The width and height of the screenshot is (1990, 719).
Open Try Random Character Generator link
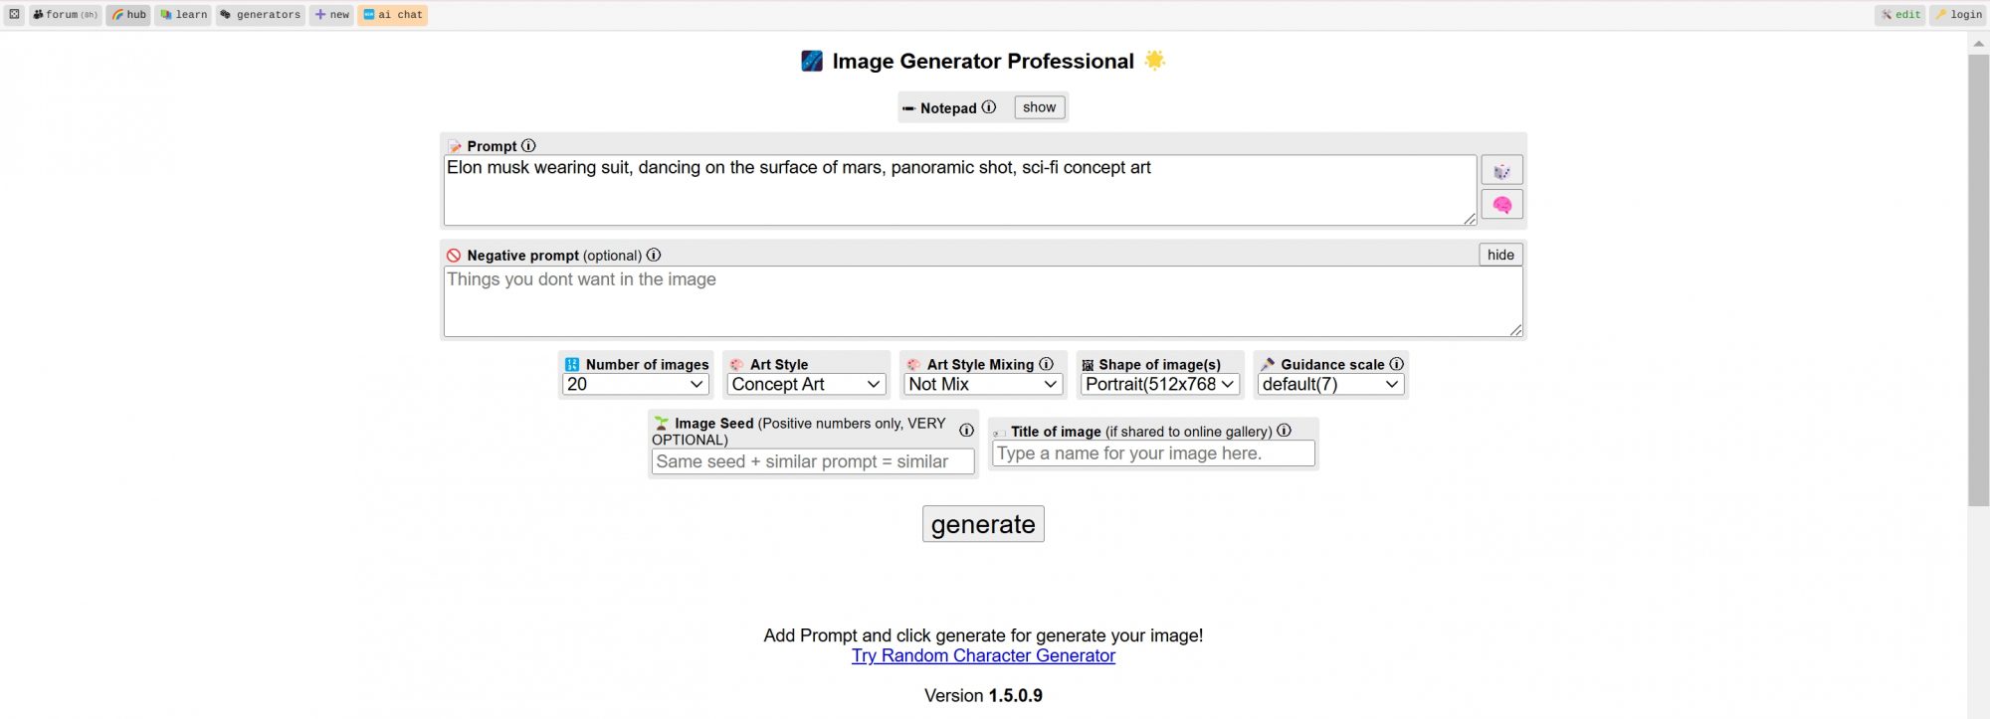coord(983,655)
